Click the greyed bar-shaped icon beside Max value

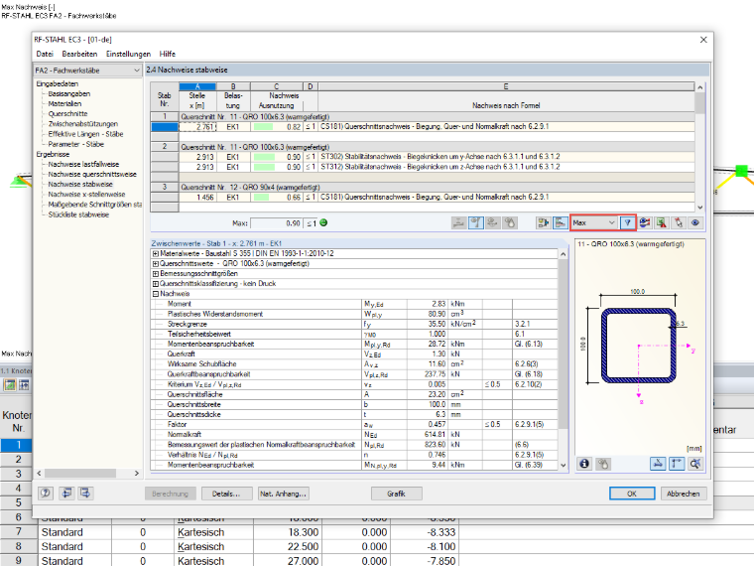click(458, 222)
